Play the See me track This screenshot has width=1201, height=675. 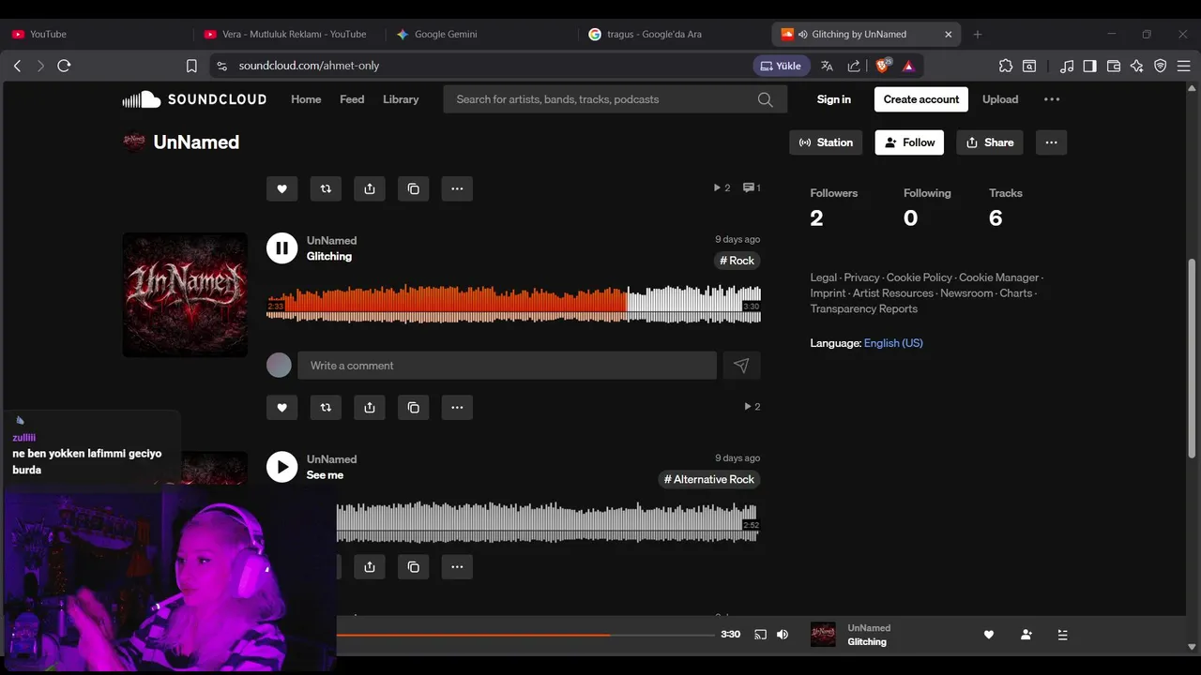coord(281,467)
